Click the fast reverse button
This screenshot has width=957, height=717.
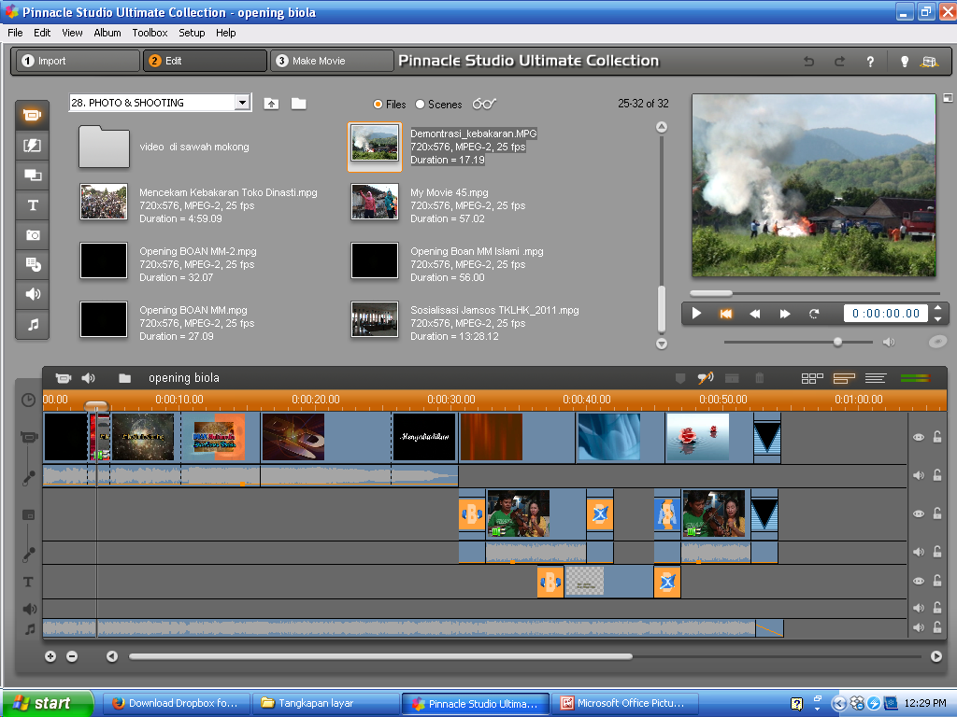click(x=755, y=314)
